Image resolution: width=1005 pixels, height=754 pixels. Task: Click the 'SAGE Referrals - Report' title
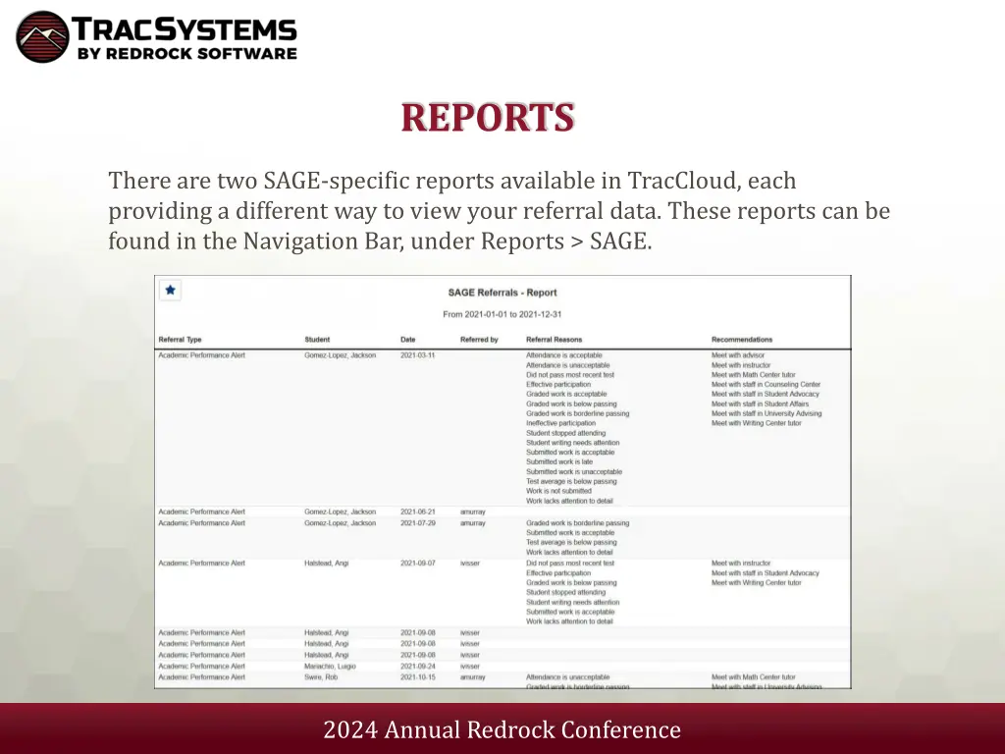click(502, 293)
